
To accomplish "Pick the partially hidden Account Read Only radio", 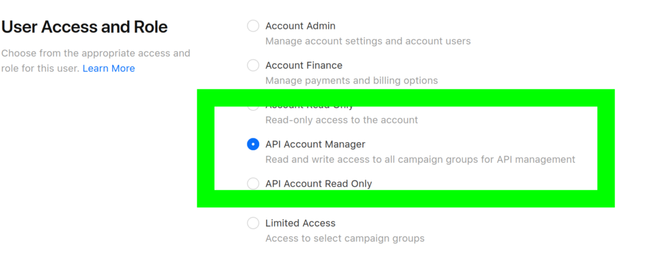I will [x=253, y=107].
